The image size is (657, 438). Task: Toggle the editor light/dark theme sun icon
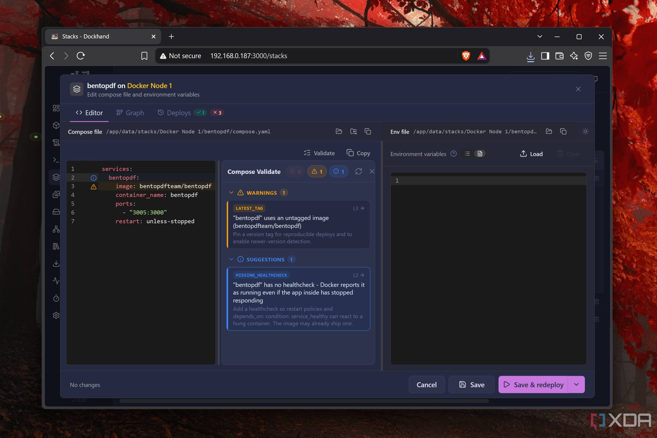(585, 131)
